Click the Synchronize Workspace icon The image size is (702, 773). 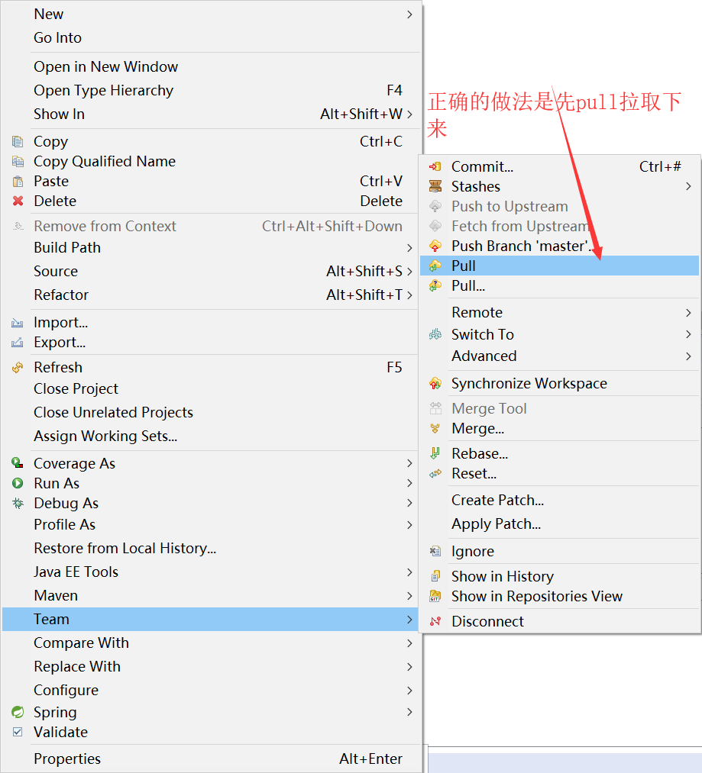(x=435, y=383)
